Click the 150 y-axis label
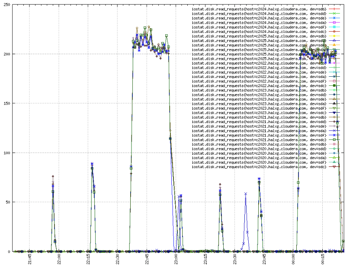The image size is (353, 270). tap(7, 103)
